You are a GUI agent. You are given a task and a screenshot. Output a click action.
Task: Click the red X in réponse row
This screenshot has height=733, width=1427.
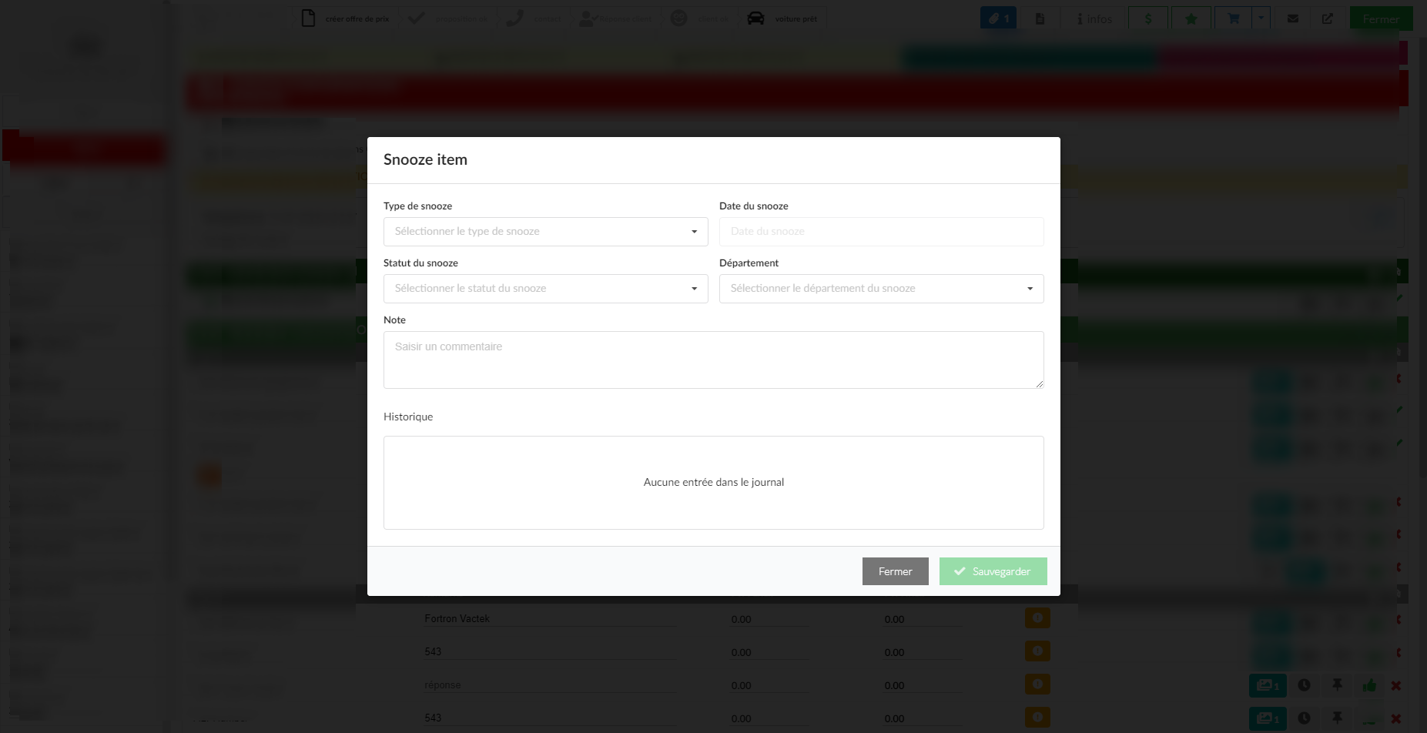pyautogui.click(x=1396, y=685)
